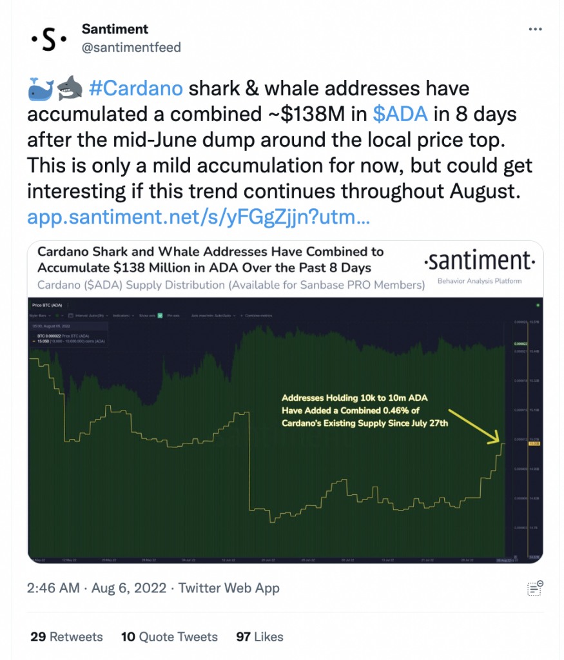Open the Indicators dropdown
Image resolution: width=564 pixels, height=660 pixels.
coord(123,316)
